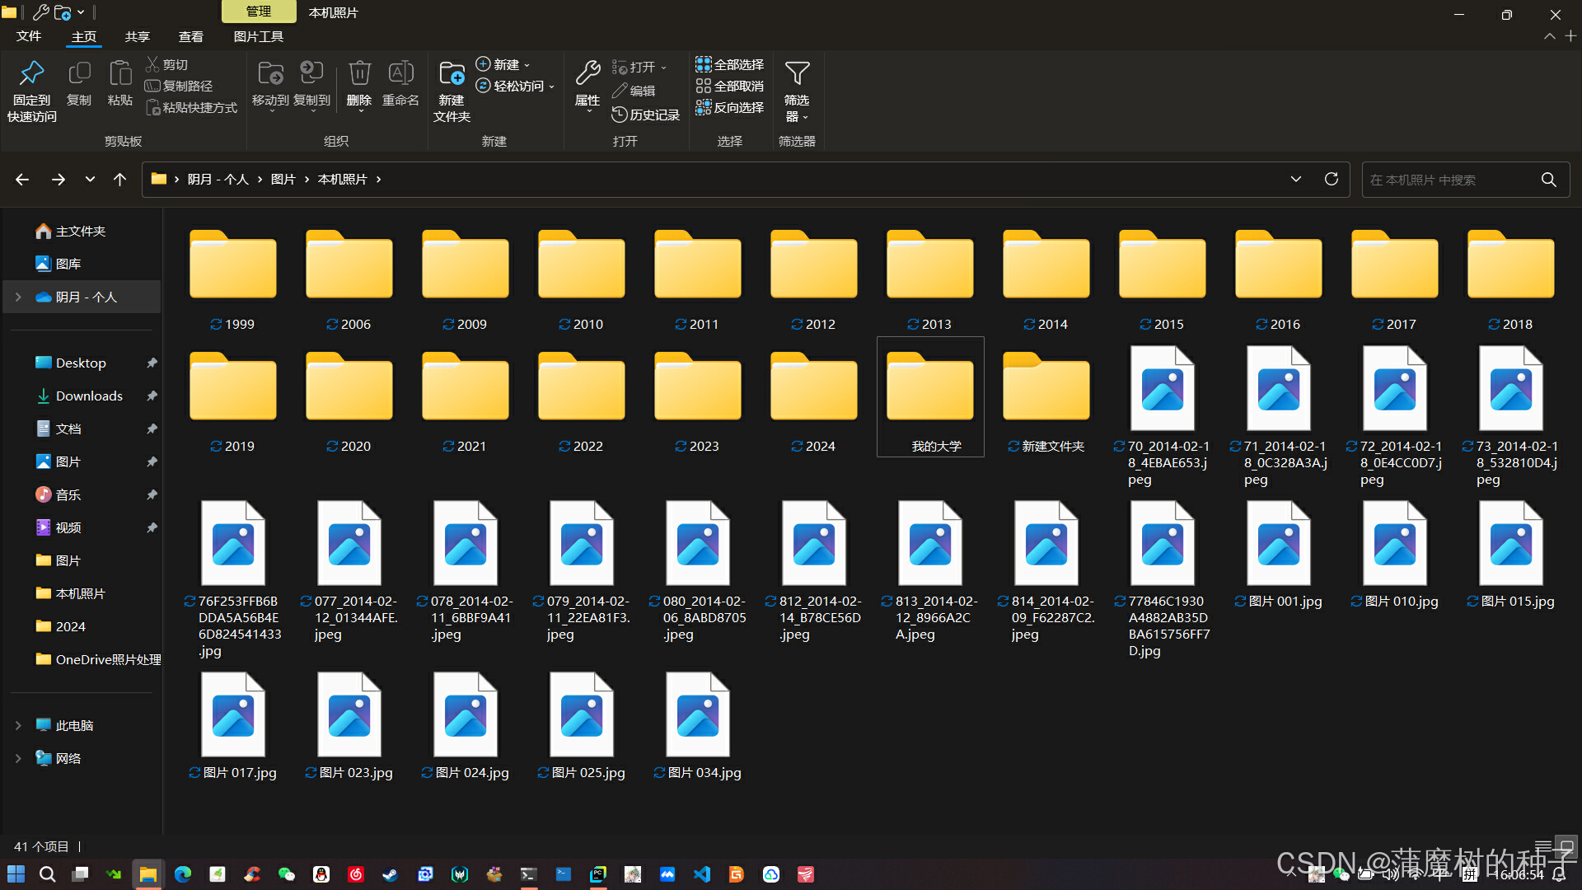The width and height of the screenshot is (1582, 890).
Task: Open the Properties icon in the ribbon
Action: click(x=587, y=74)
